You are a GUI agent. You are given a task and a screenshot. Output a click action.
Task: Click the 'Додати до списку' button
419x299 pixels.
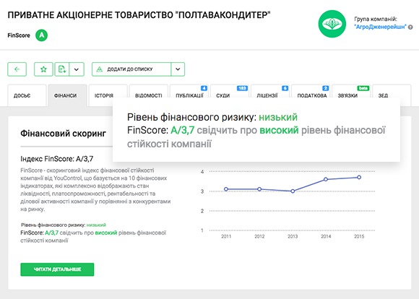pos(131,69)
